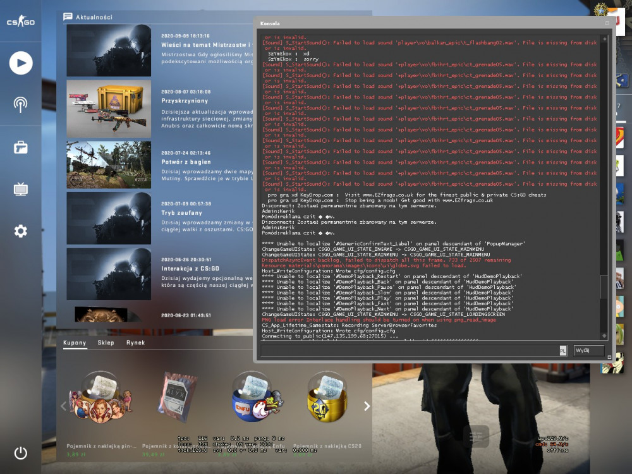Open the Przyskrzyniony news headline
This screenshot has height=474, width=632.
coord(185,100)
